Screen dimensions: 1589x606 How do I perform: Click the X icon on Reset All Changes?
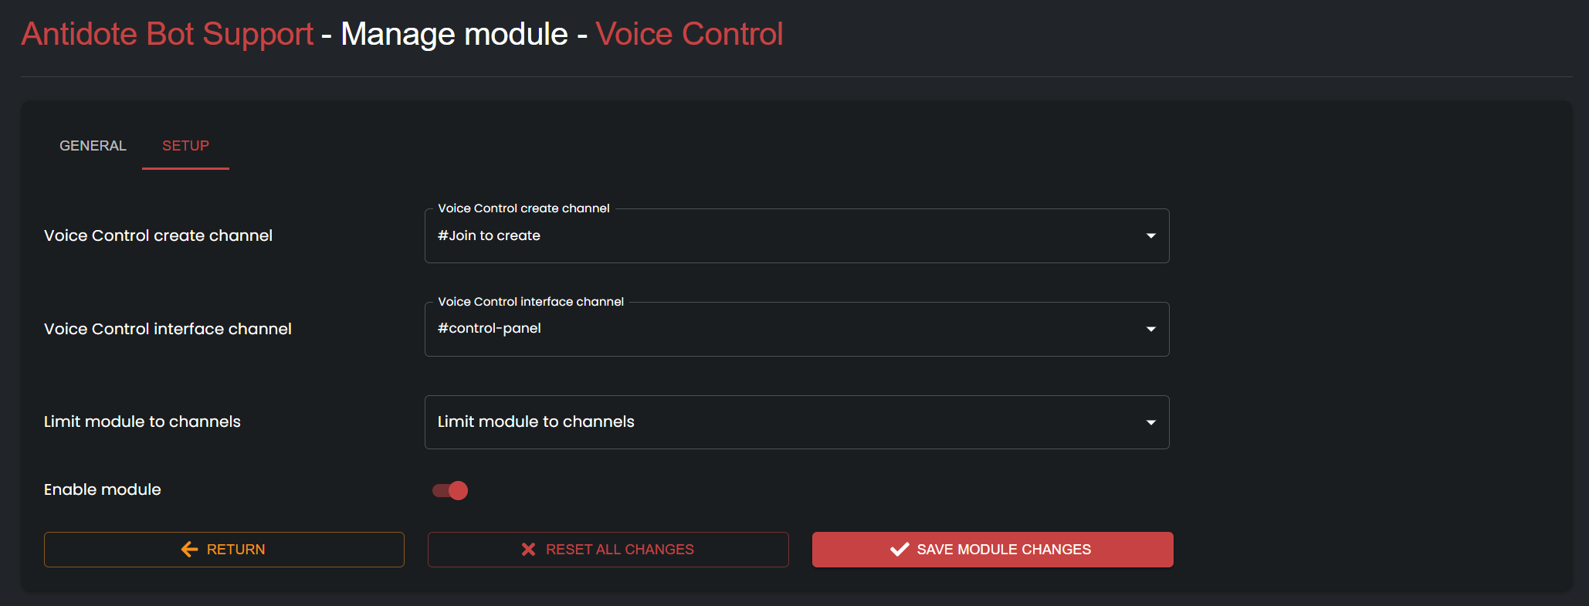[x=528, y=549]
